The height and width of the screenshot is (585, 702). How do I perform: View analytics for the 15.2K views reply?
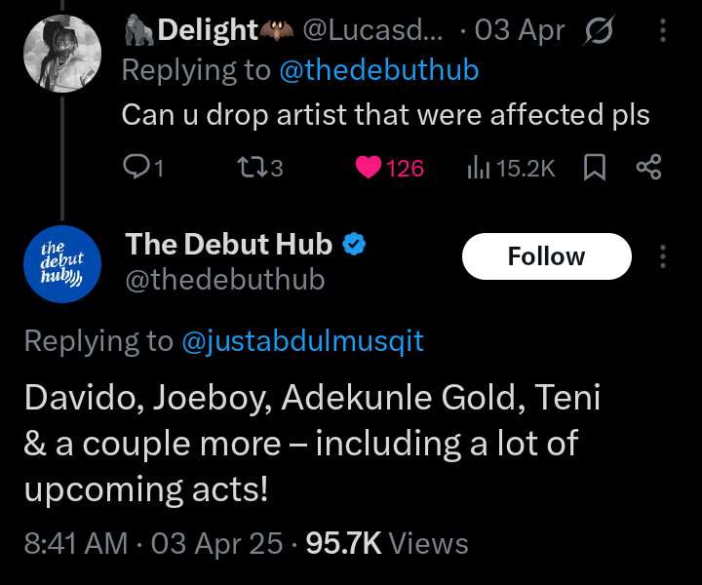pyautogui.click(x=511, y=169)
